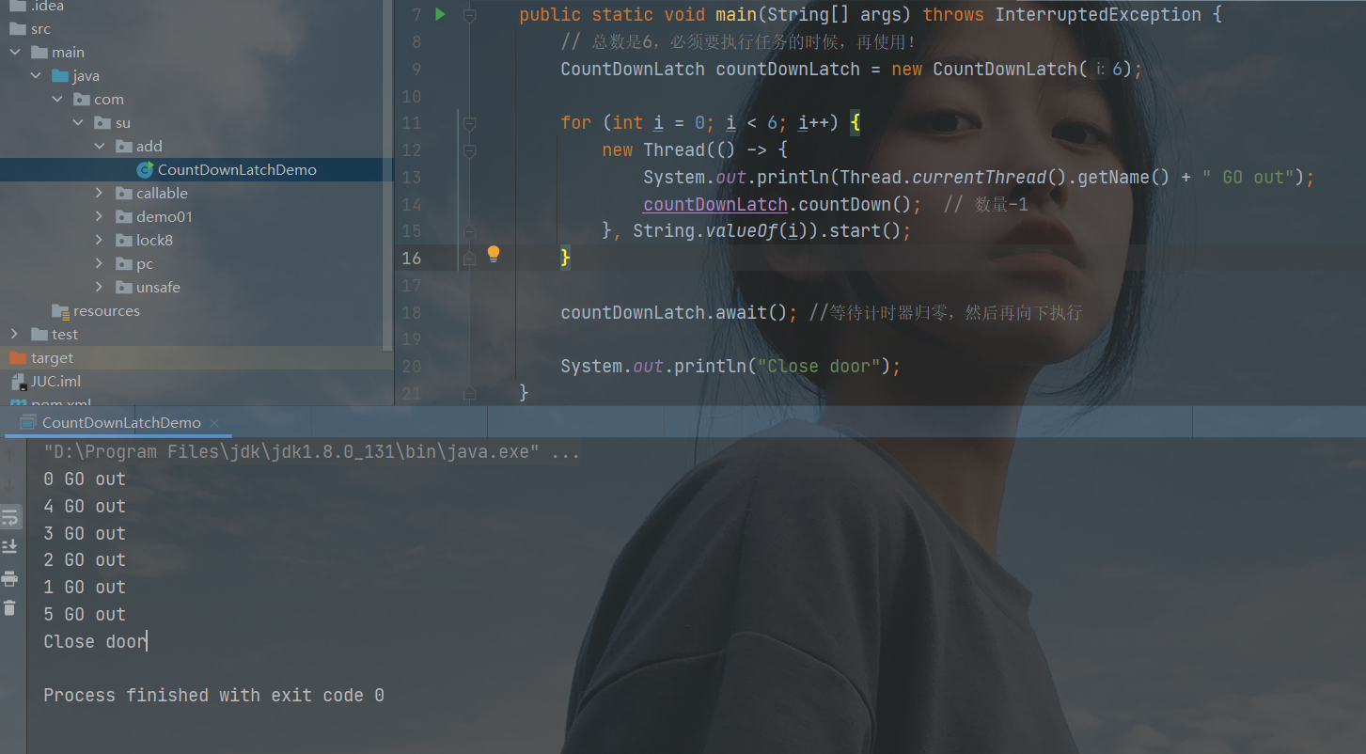Fold the for loop at line 11
1366x754 pixels.
469,123
